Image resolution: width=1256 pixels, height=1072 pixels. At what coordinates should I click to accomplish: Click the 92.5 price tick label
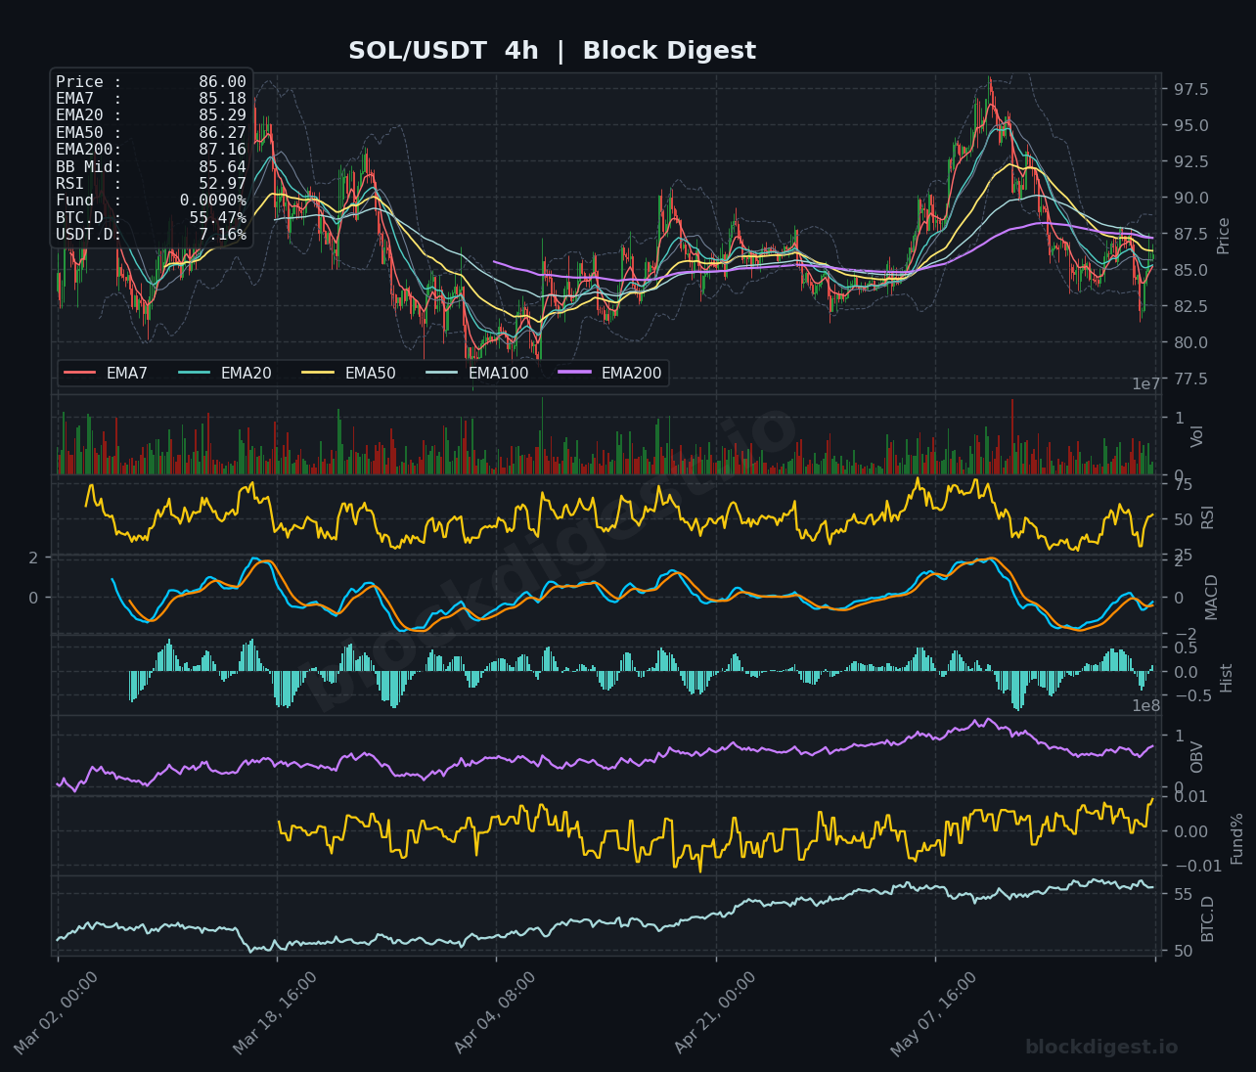pyautogui.click(x=1190, y=162)
